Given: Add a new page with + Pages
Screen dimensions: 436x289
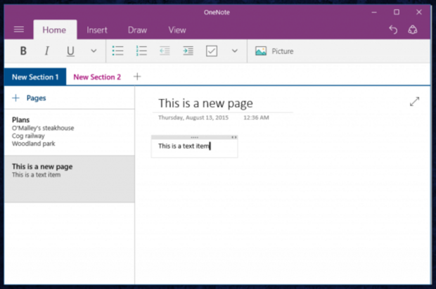Looking at the screenshot, I should [30, 98].
